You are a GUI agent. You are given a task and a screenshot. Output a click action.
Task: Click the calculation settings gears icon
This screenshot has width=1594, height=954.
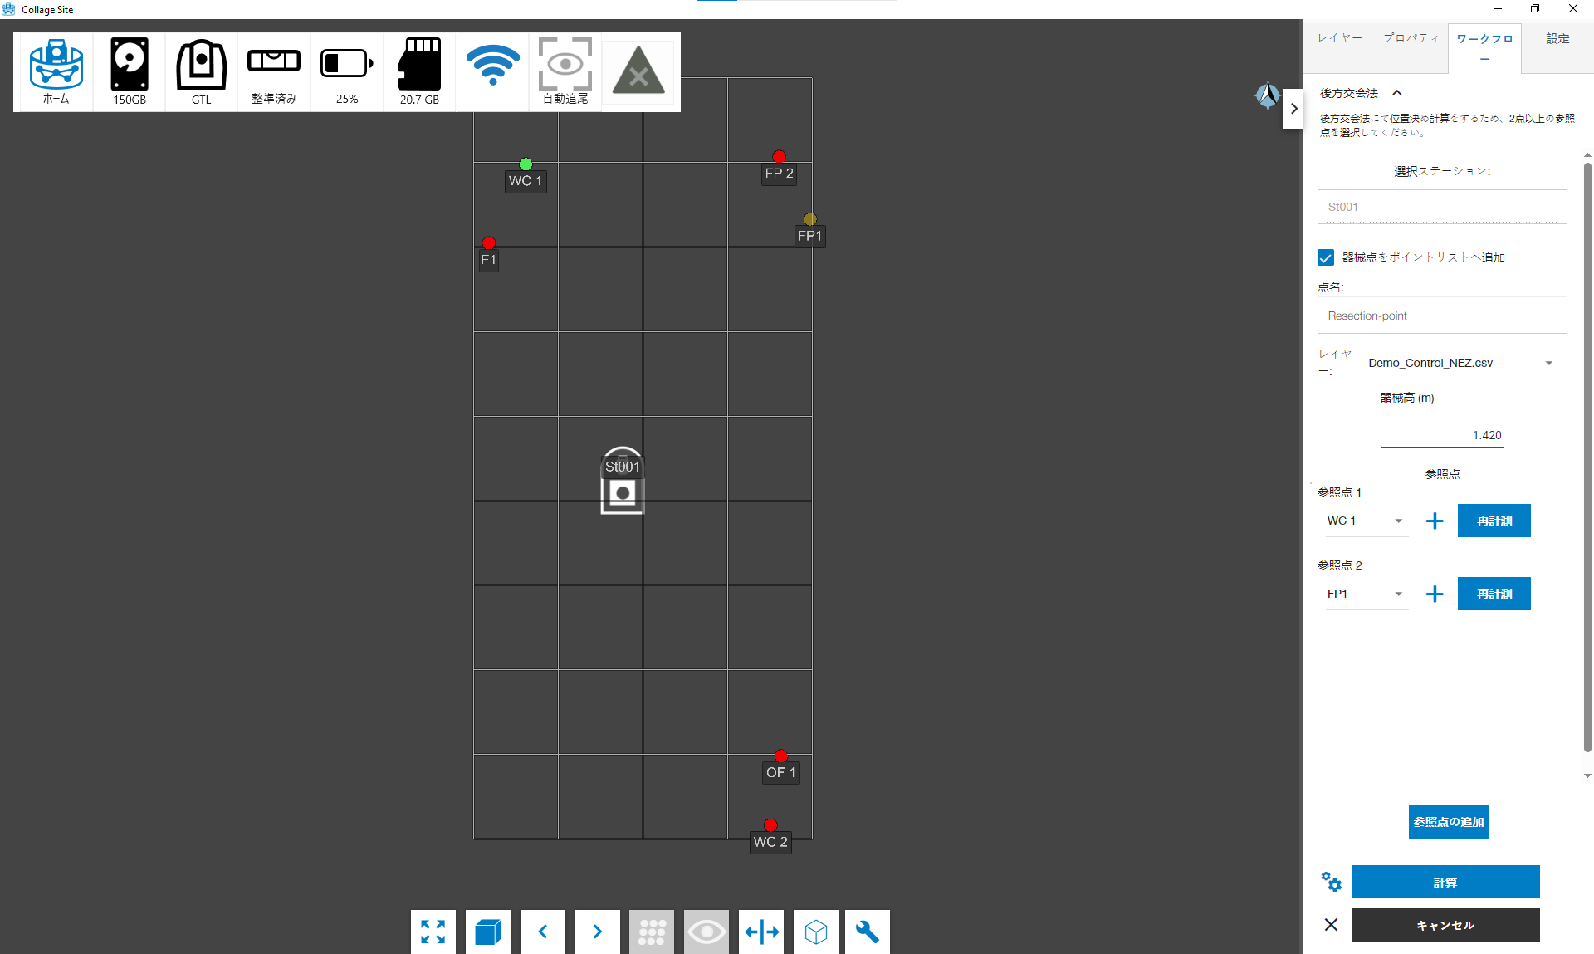click(x=1331, y=882)
